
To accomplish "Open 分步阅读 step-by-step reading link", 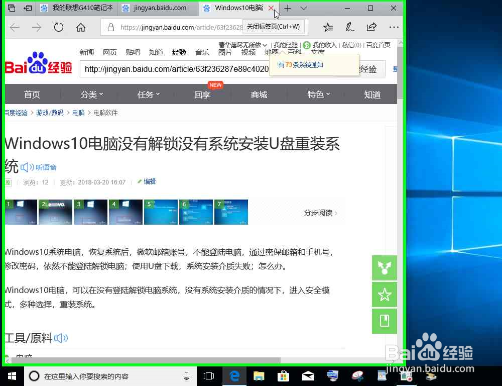I will pos(317,213).
